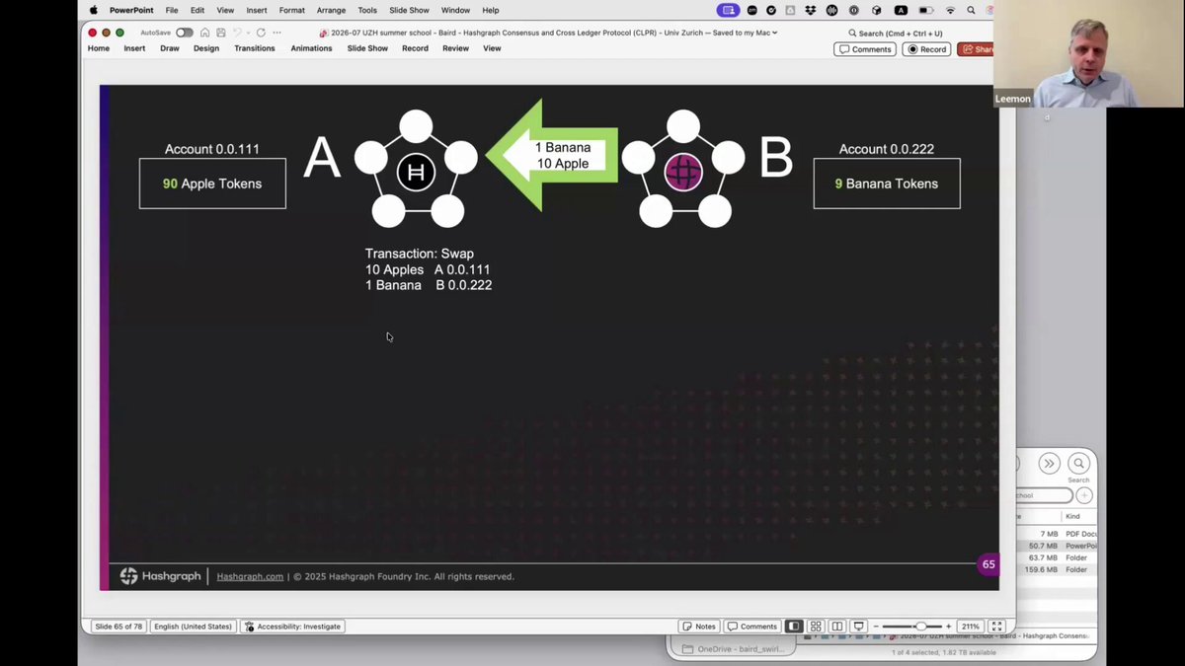Click the zoom slider handle
The height and width of the screenshot is (666, 1185).
(x=920, y=627)
